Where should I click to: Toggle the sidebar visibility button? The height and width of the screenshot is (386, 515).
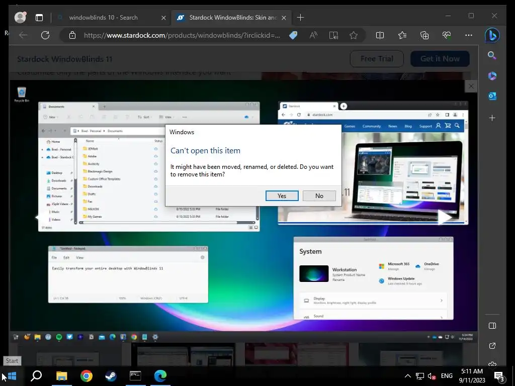(492, 326)
